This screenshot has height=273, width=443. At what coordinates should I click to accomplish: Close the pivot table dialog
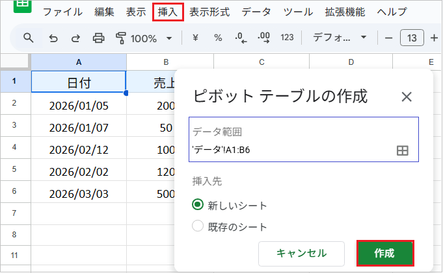pos(407,97)
